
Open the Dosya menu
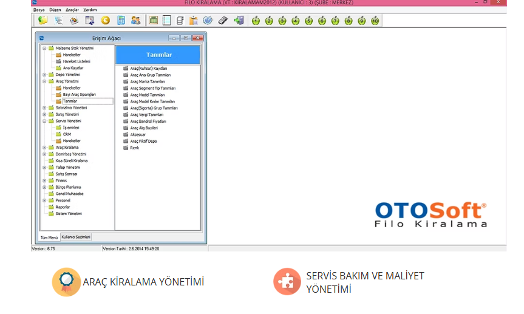39,10
